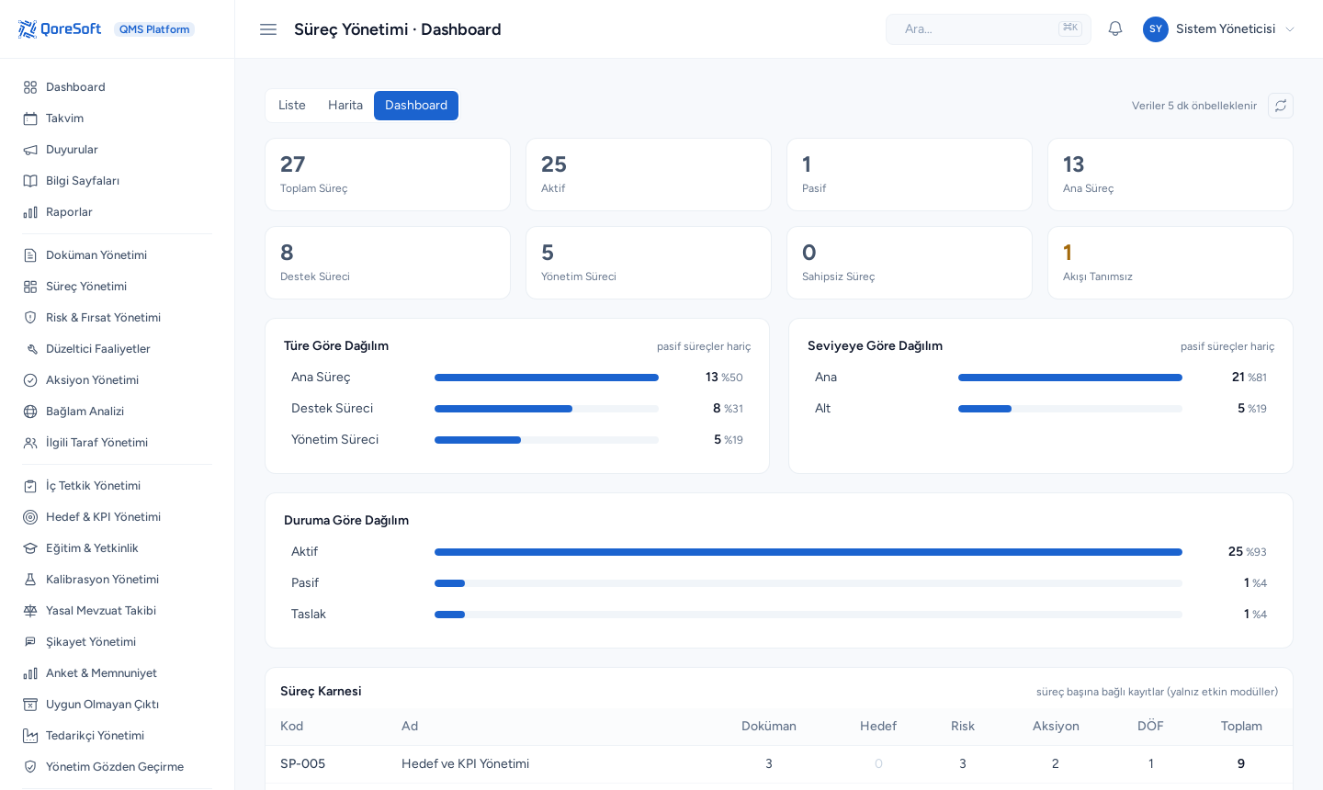Click the Aksiyon column header
1323x790 pixels.
click(1056, 727)
